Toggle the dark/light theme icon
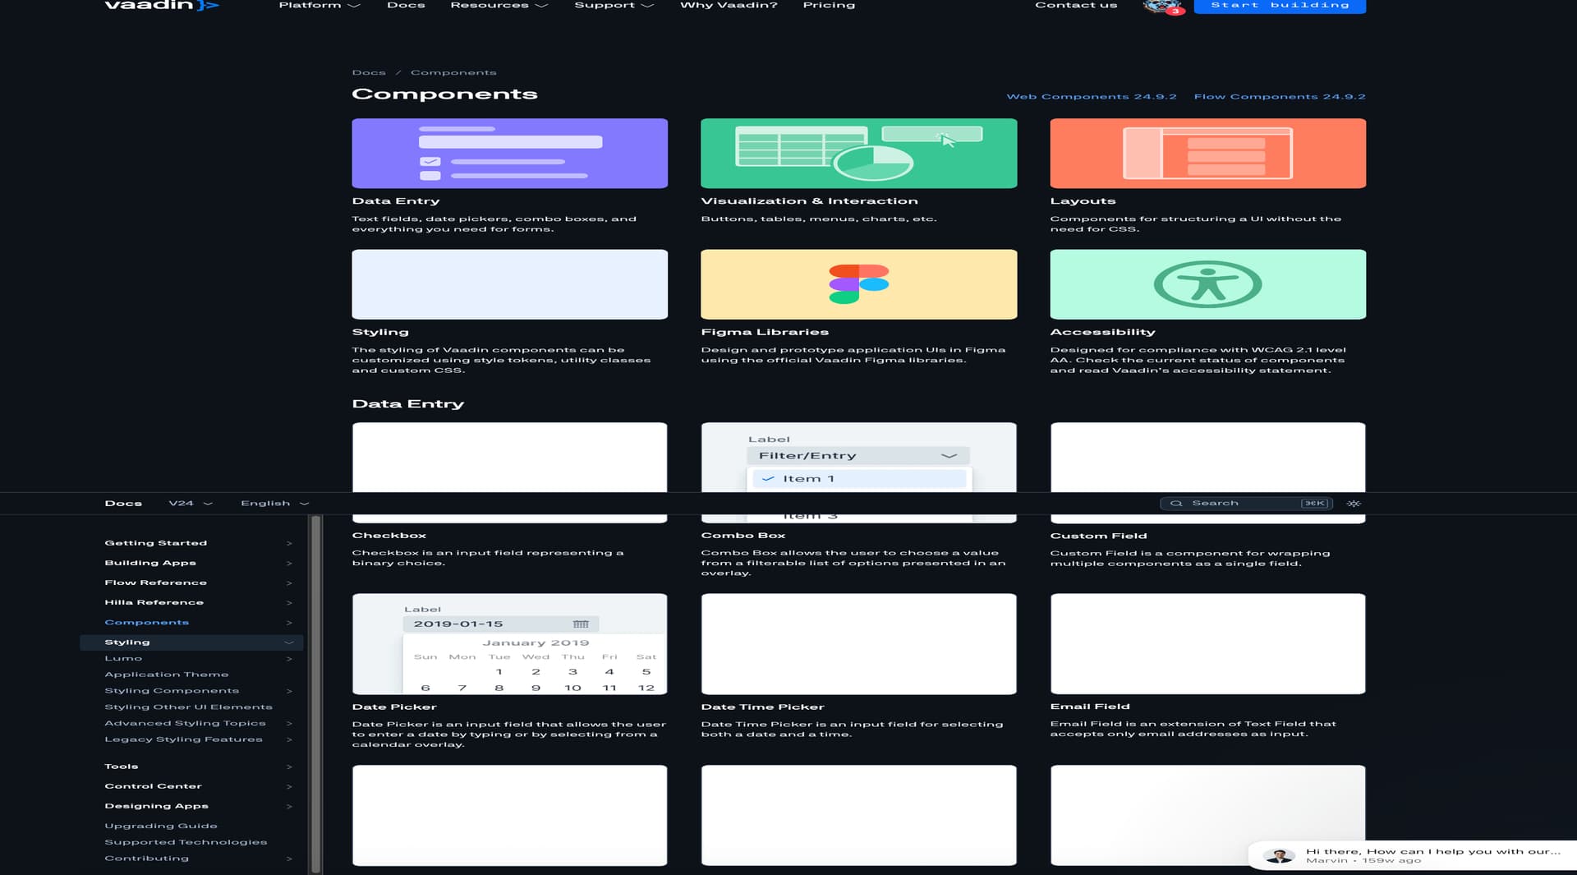The image size is (1577, 875). click(1354, 504)
